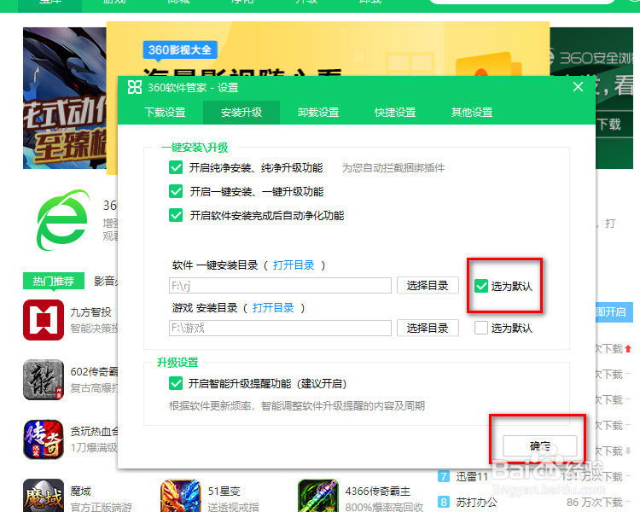
Task: Open the 4366传奇霸主 game icon
Action: click(318, 496)
